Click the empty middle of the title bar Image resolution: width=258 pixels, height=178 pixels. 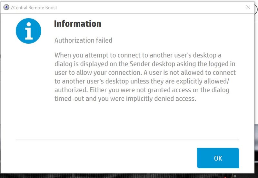(145, 7)
